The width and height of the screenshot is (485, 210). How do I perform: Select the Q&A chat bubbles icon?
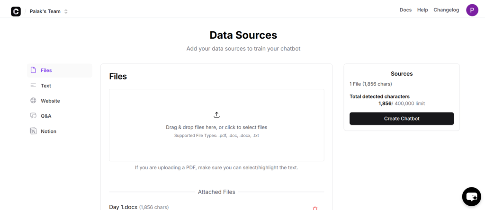tap(33, 116)
